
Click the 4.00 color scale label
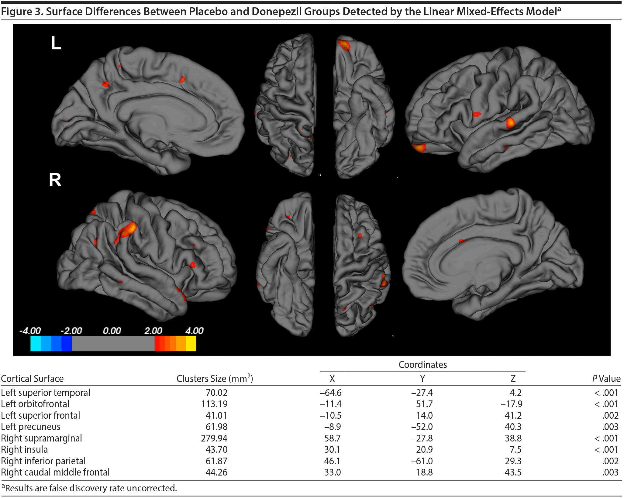click(194, 331)
